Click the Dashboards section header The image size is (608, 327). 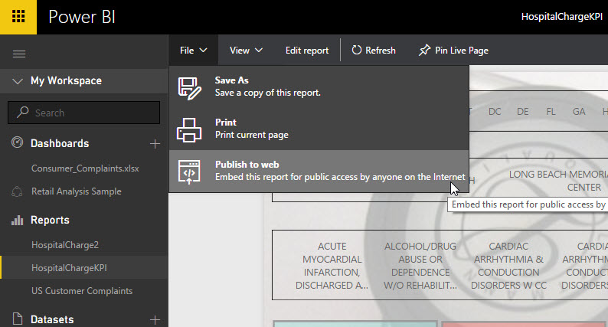coord(60,143)
